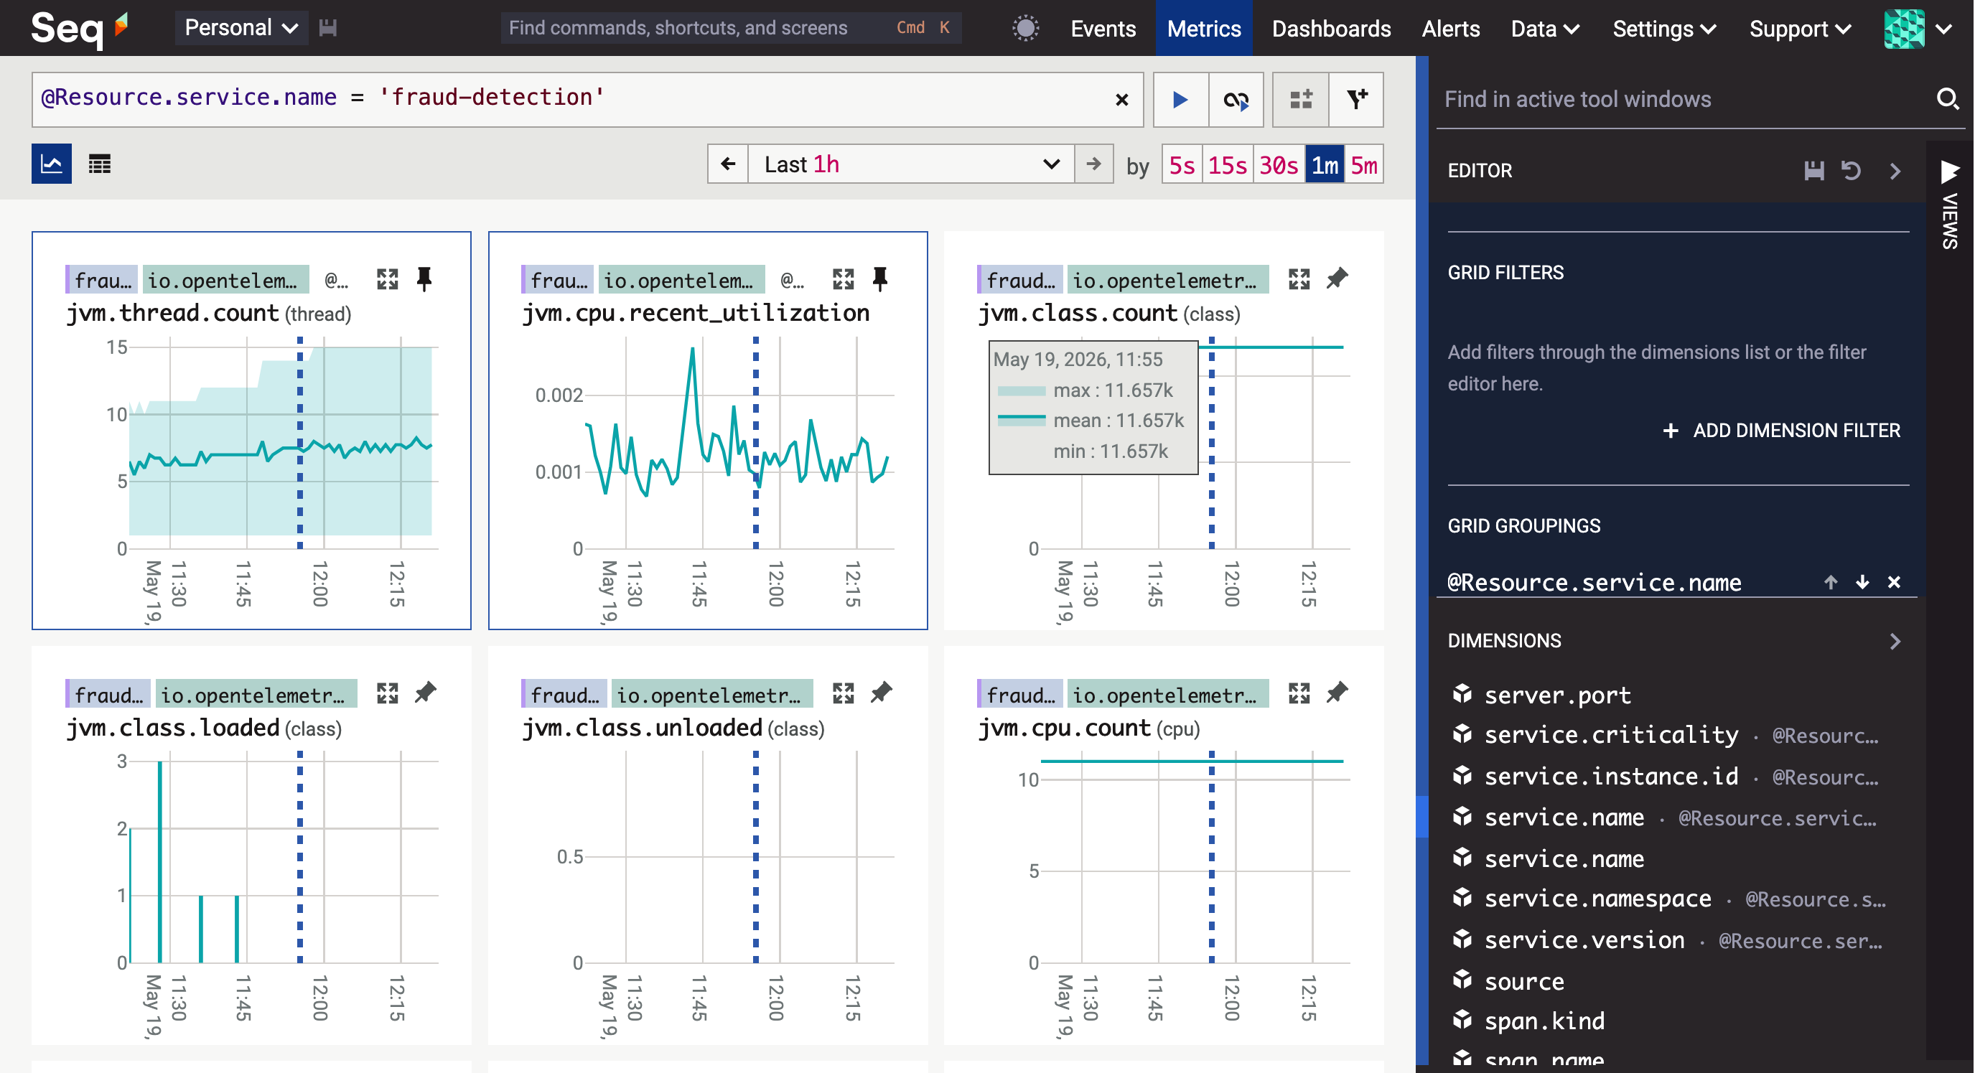Select the service.criticality dimension
The image size is (1975, 1073).
coord(1612,735)
